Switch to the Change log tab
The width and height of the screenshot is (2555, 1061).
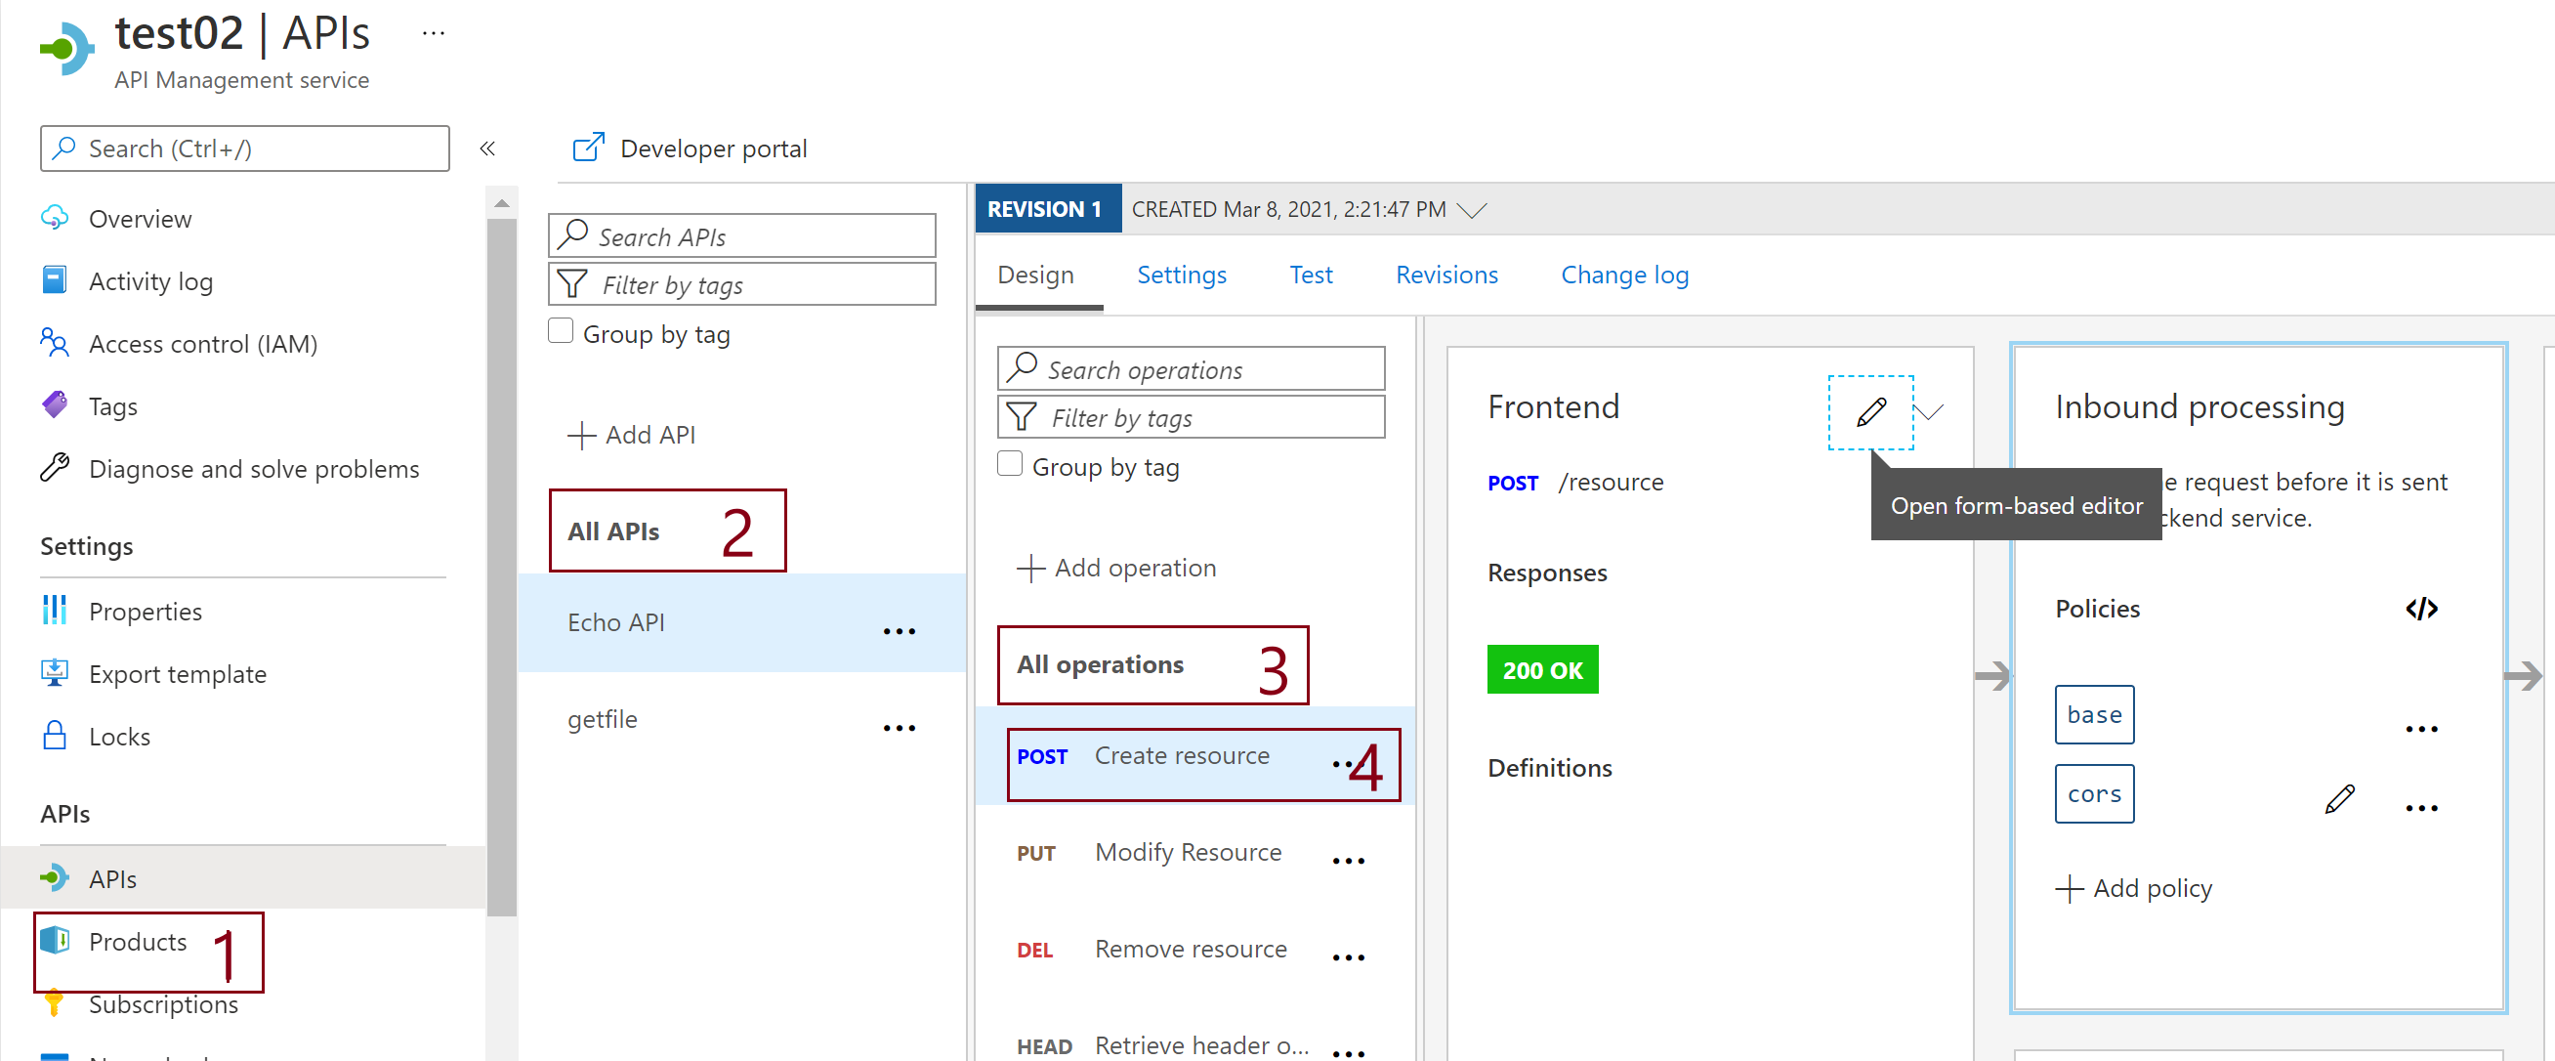(x=1623, y=275)
